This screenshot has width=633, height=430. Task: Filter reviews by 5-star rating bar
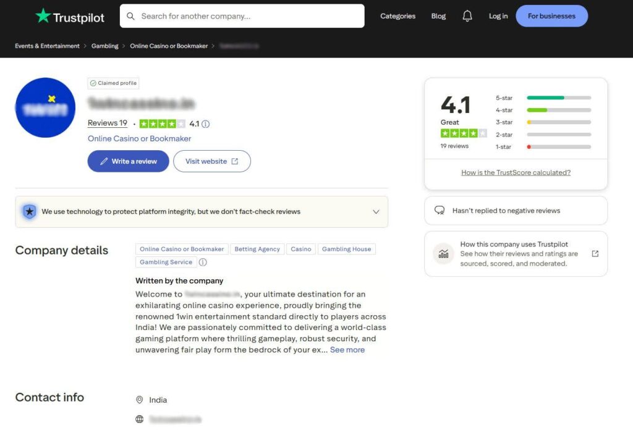tap(559, 98)
